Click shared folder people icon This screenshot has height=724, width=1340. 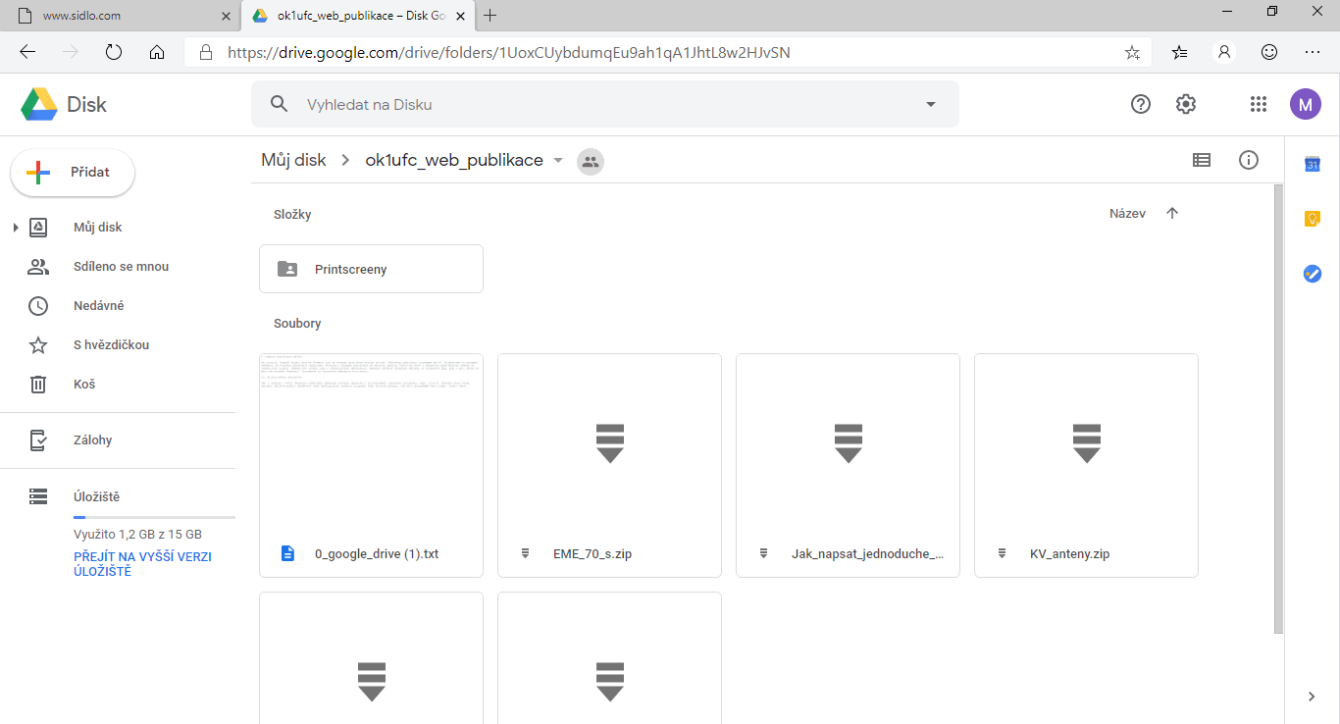[590, 162]
